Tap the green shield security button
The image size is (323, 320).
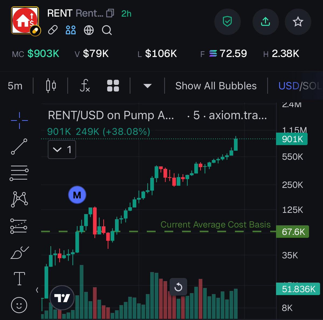point(227,22)
